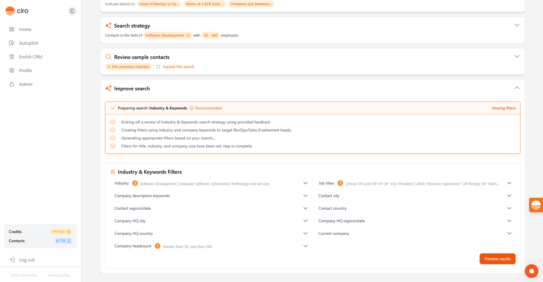Click the 866 potential matches badge
This screenshot has width=543, height=282.
[x=128, y=67]
